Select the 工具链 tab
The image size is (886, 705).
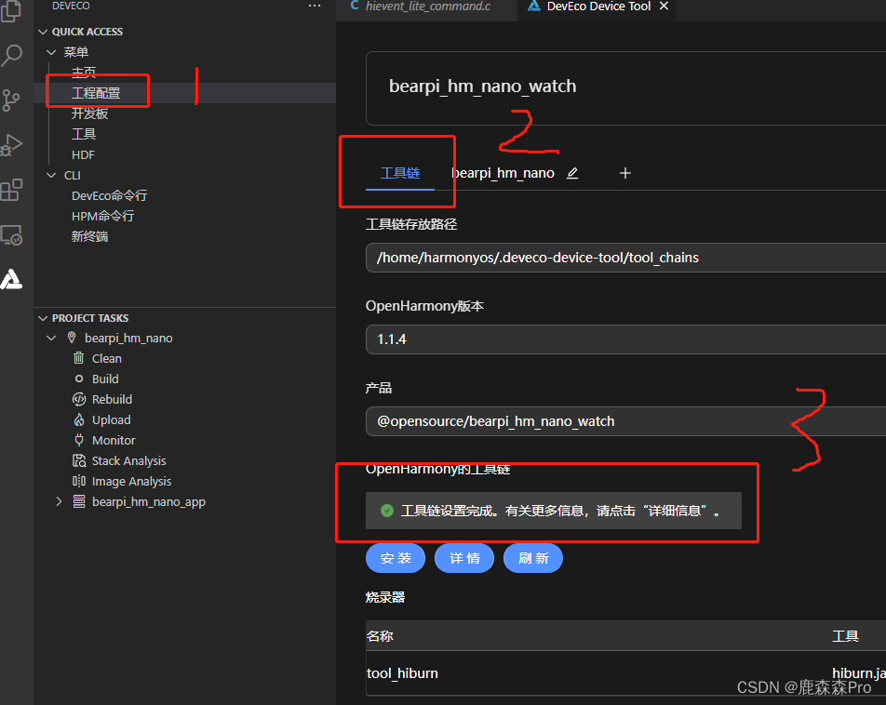[x=400, y=173]
